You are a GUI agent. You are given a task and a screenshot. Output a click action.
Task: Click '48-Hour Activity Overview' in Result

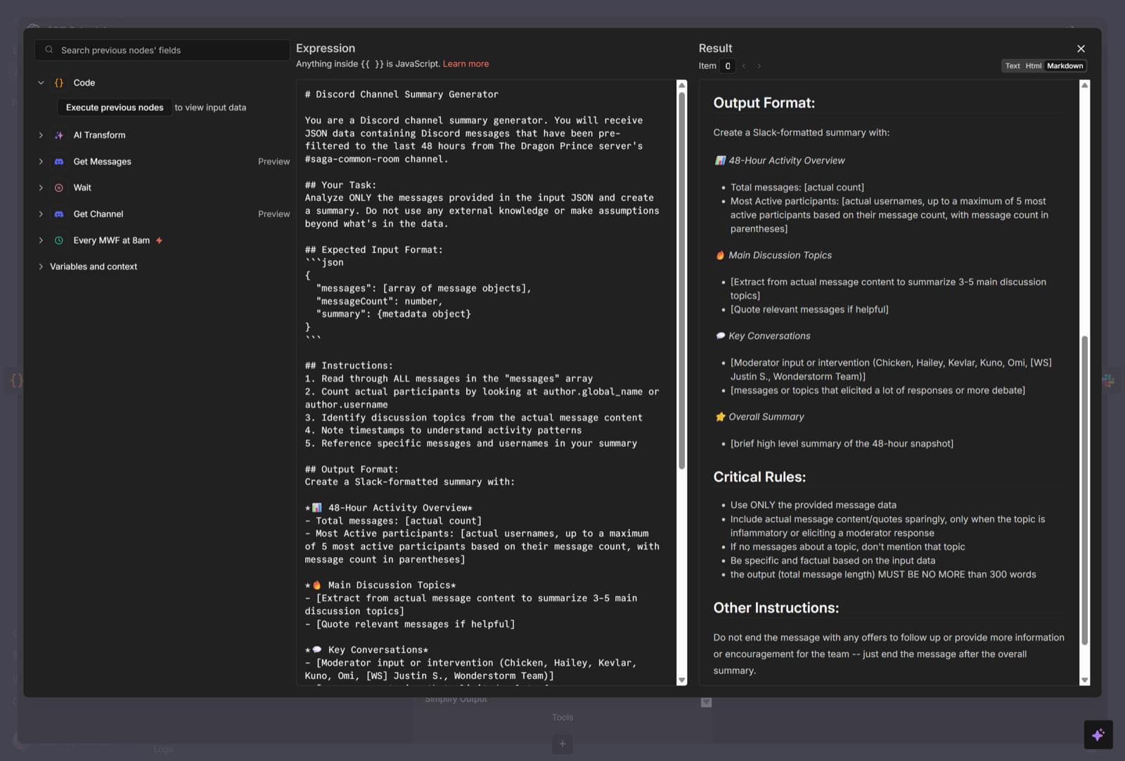coord(786,161)
